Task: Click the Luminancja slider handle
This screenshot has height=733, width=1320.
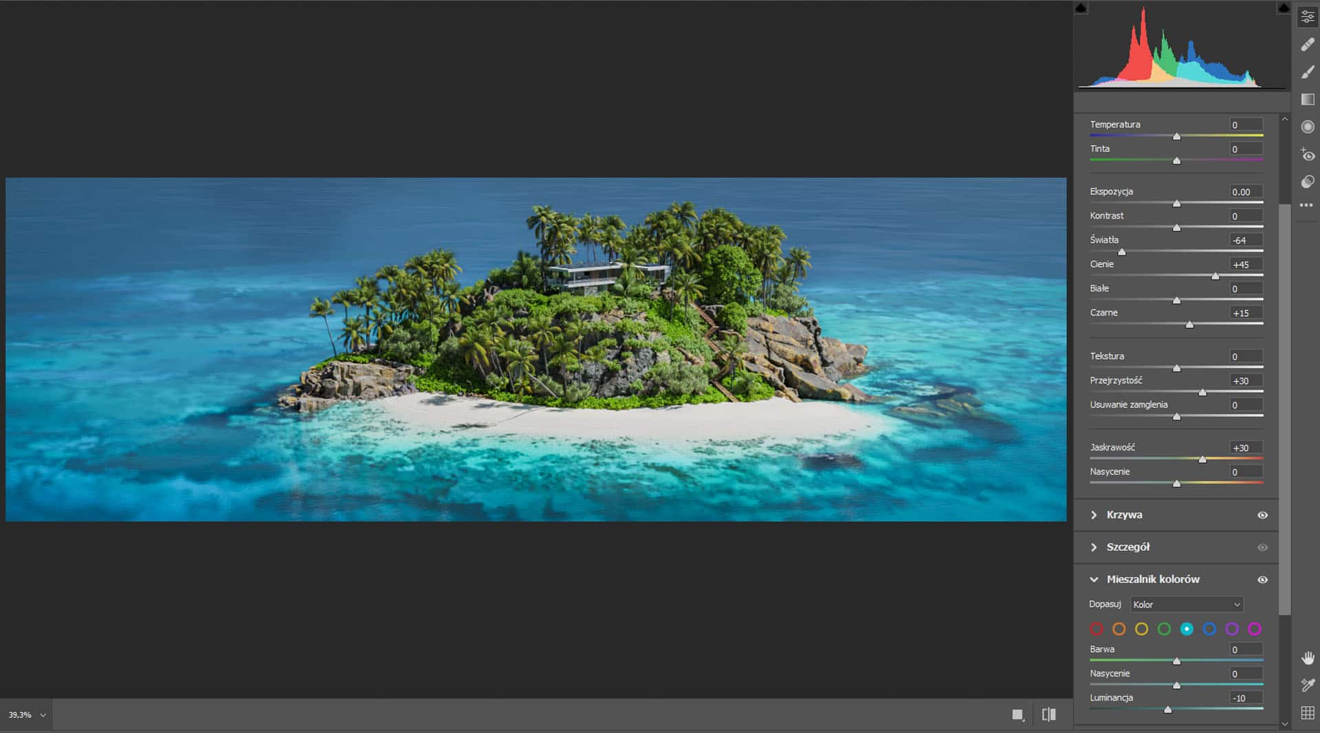Action: point(1167,709)
